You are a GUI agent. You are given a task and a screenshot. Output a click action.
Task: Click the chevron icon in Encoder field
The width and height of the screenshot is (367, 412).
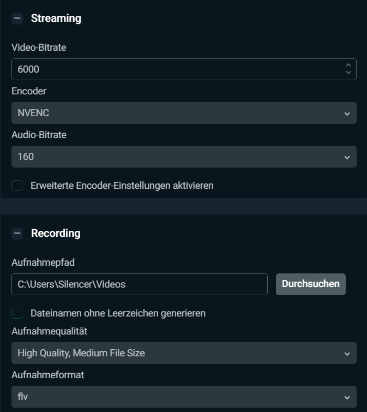pyautogui.click(x=347, y=114)
